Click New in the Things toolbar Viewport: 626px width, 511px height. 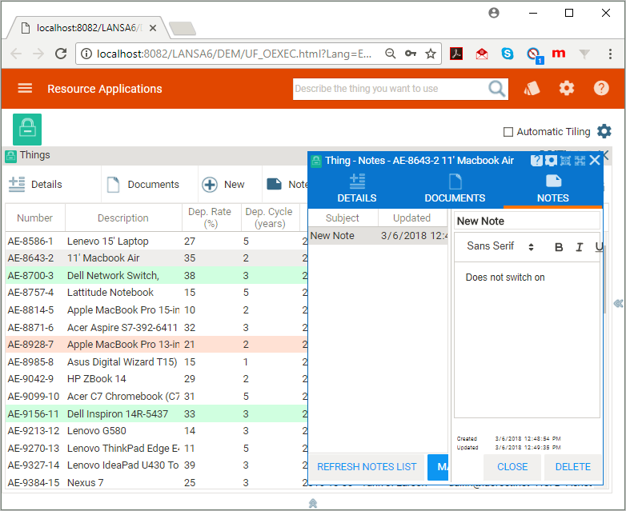pyautogui.click(x=223, y=184)
